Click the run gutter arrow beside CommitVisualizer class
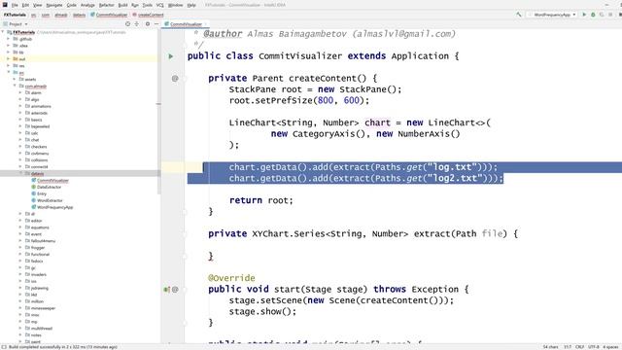 click(171, 56)
